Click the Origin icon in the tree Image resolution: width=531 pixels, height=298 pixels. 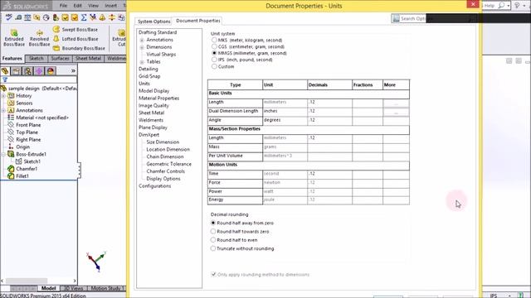tap(11, 147)
